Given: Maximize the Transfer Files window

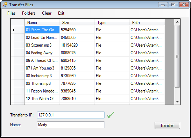Looking at the screenshot, I should tap(174, 5).
